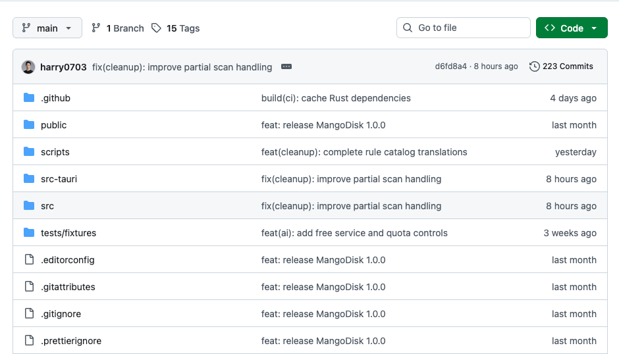Click 'last month' in .gitignore row
The height and width of the screenshot is (354, 619).
[x=574, y=314]
